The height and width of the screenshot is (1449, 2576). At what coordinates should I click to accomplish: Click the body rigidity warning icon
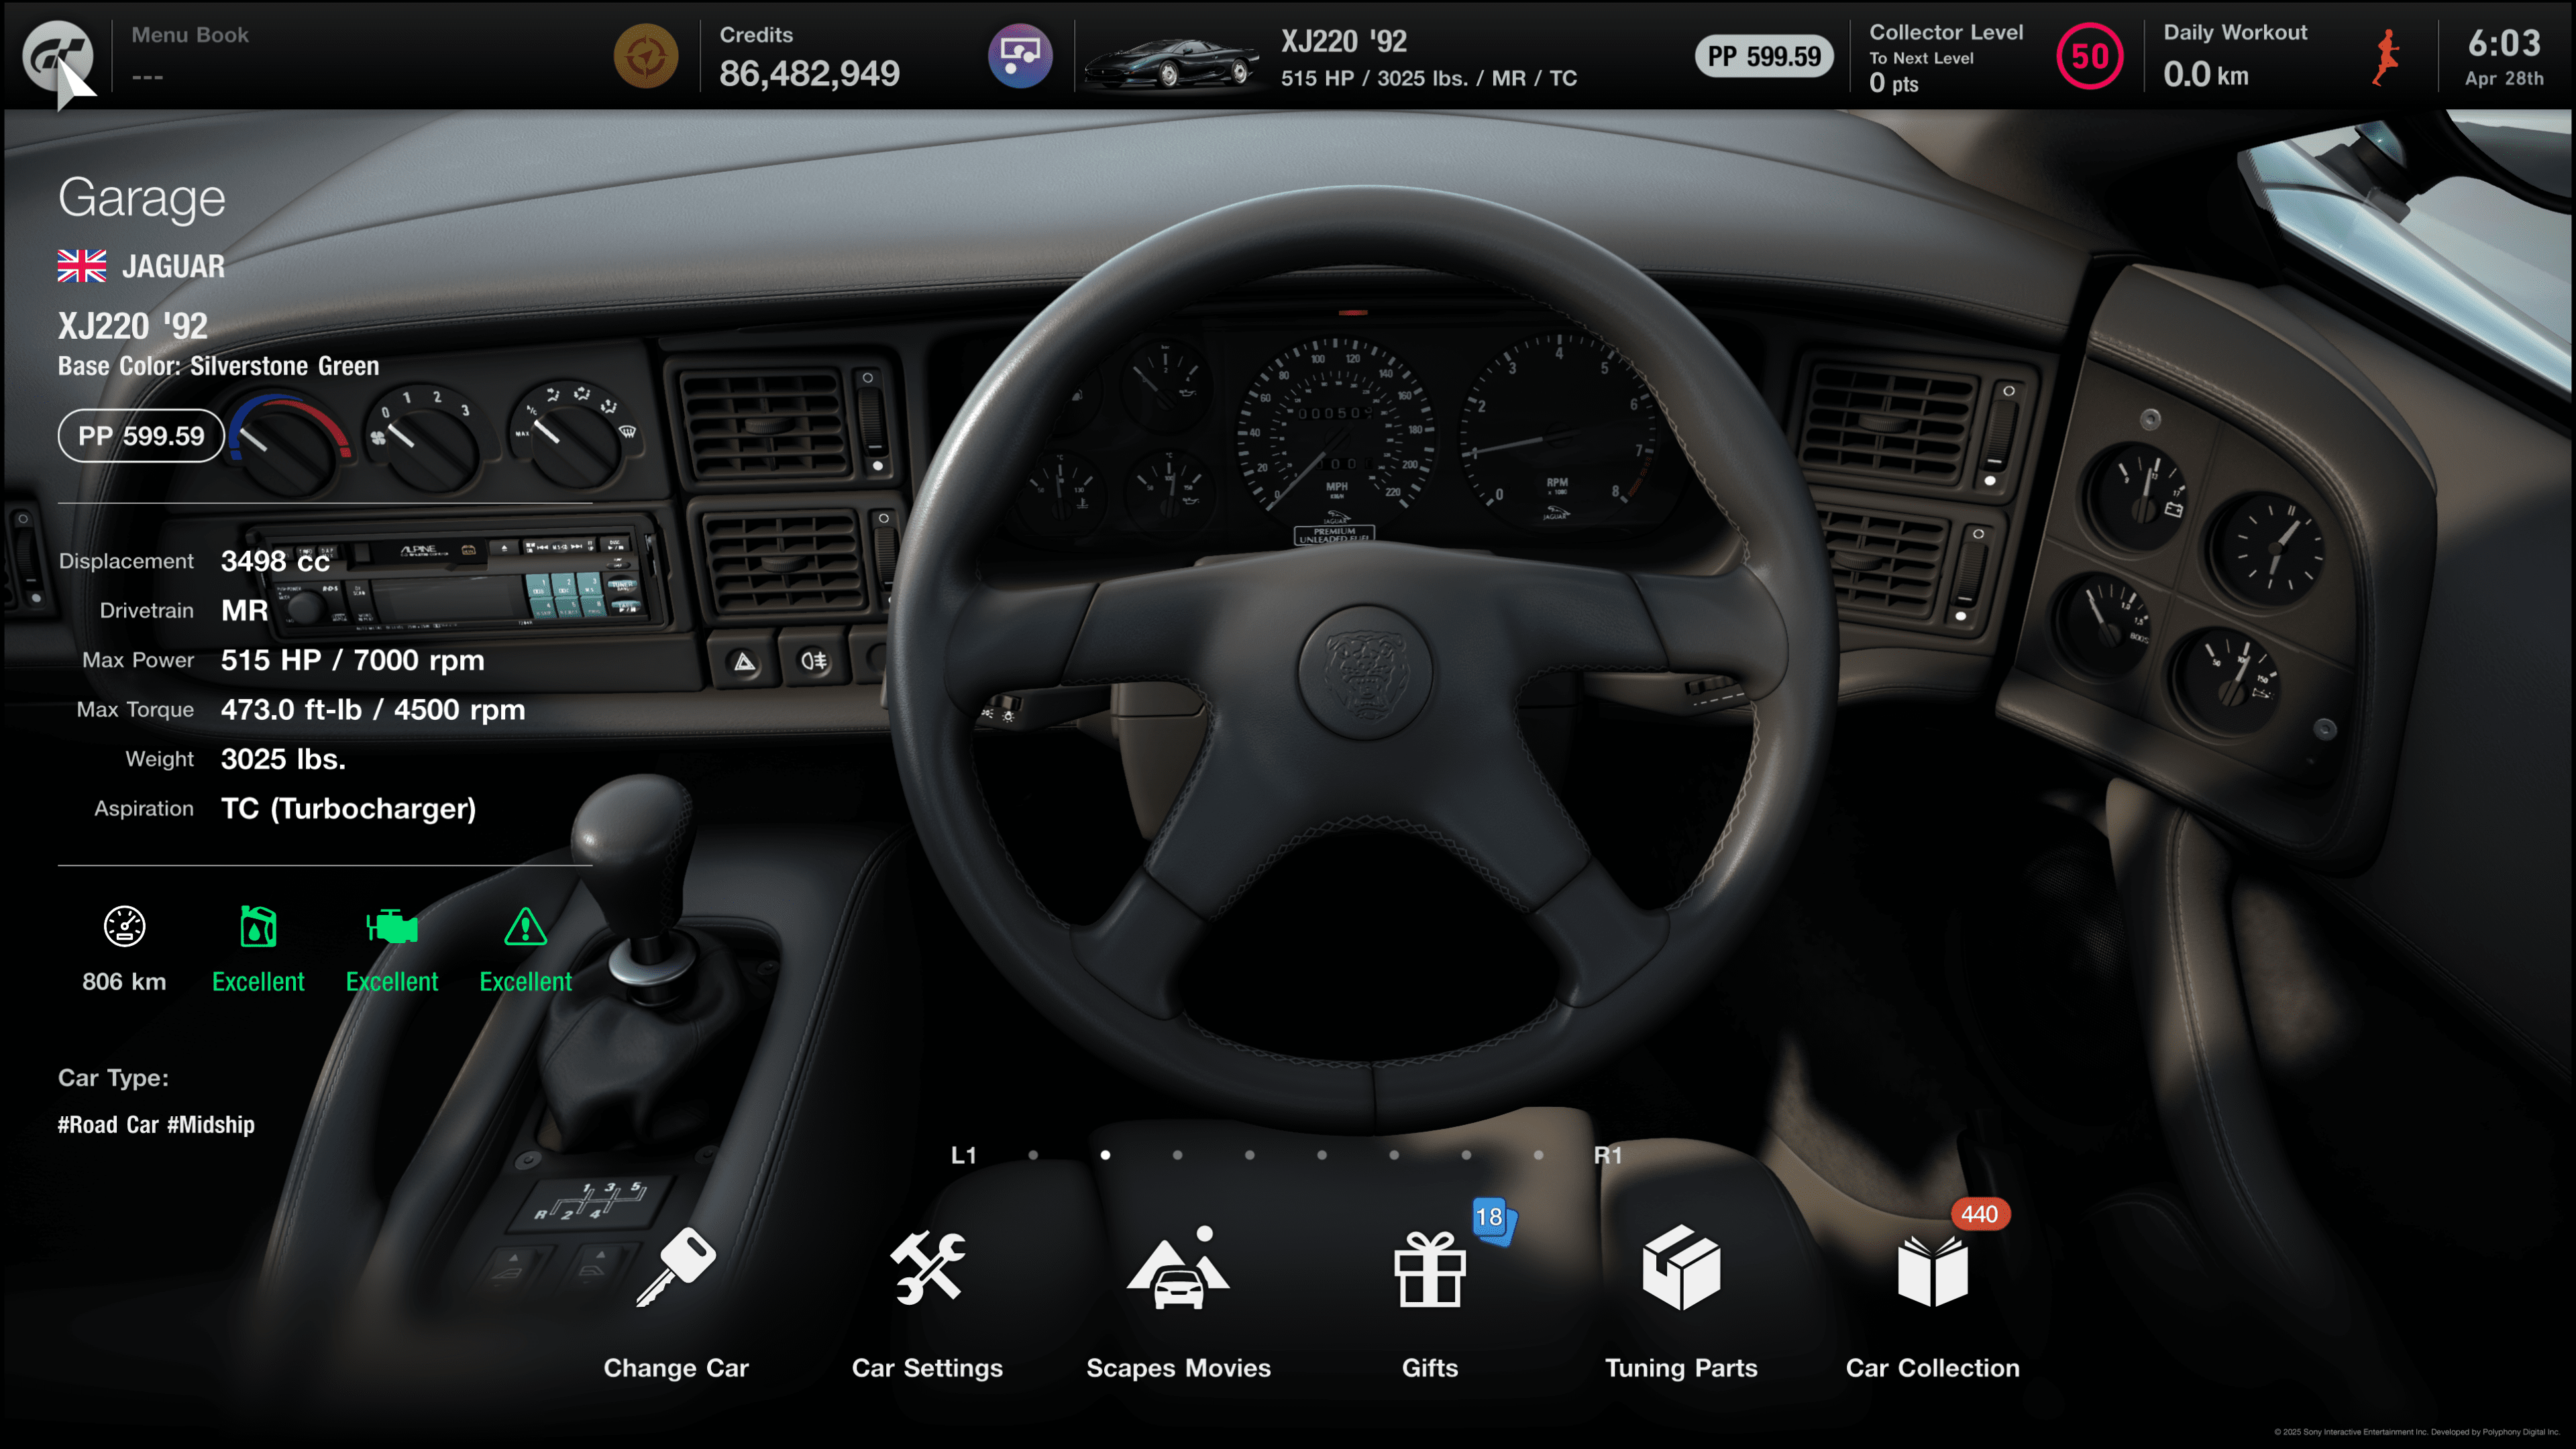tap(525, 926)
